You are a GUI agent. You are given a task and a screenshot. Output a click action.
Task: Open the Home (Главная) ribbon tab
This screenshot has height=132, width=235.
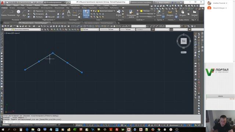[4, 8]
